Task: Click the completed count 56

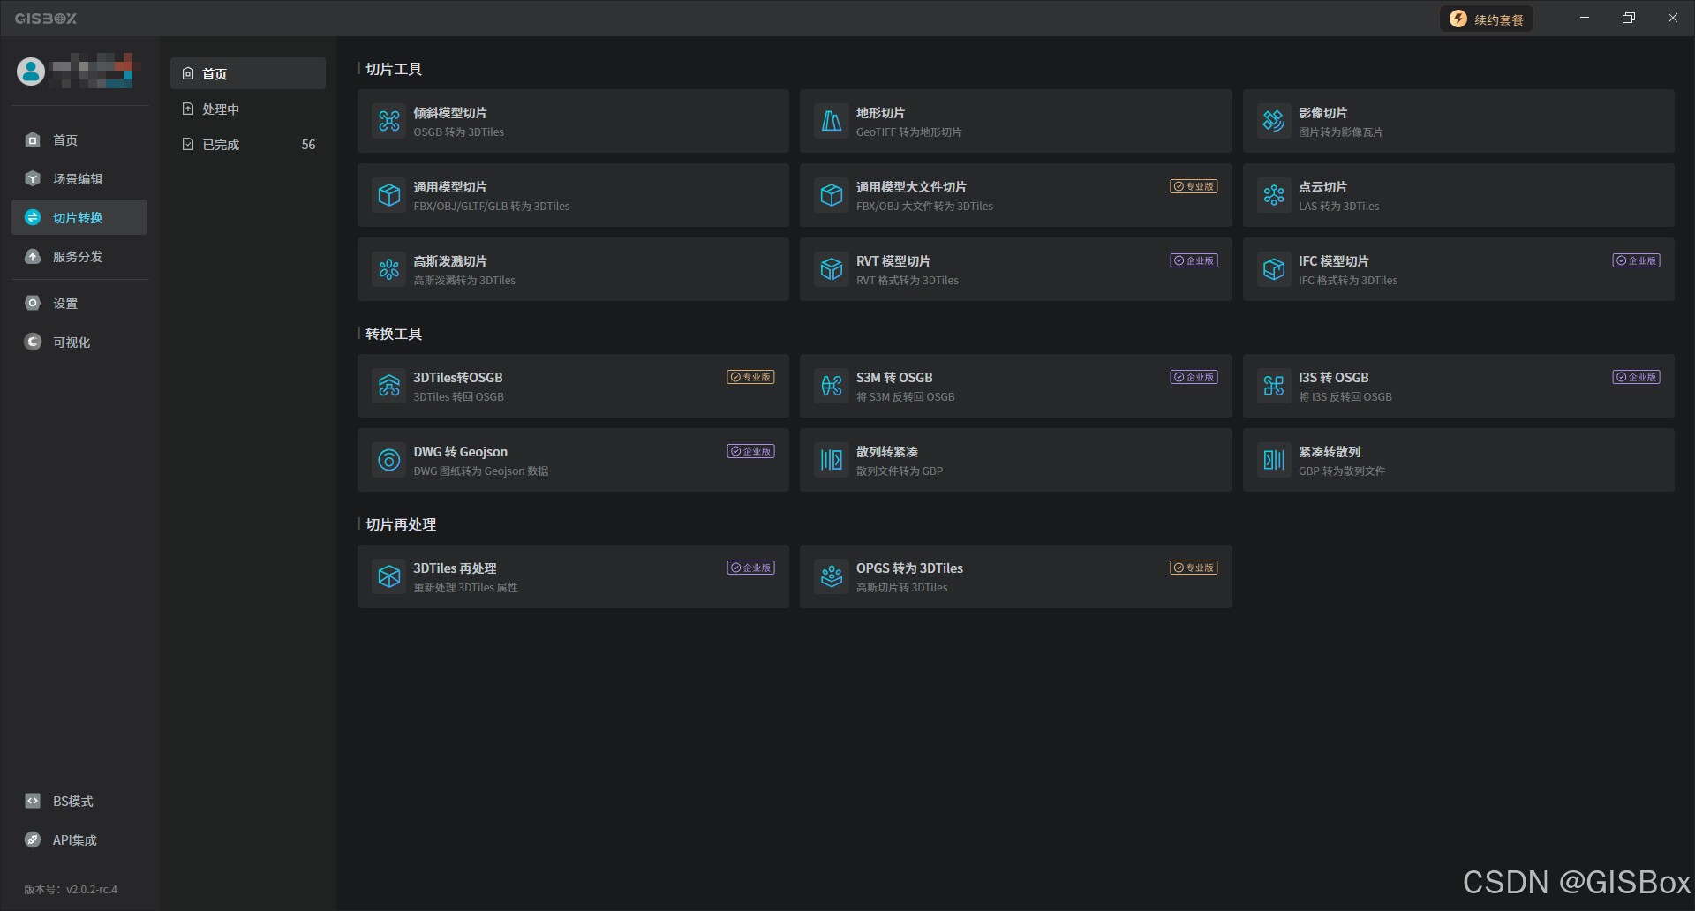Action: pyautogui.click(x=308, y=144)
